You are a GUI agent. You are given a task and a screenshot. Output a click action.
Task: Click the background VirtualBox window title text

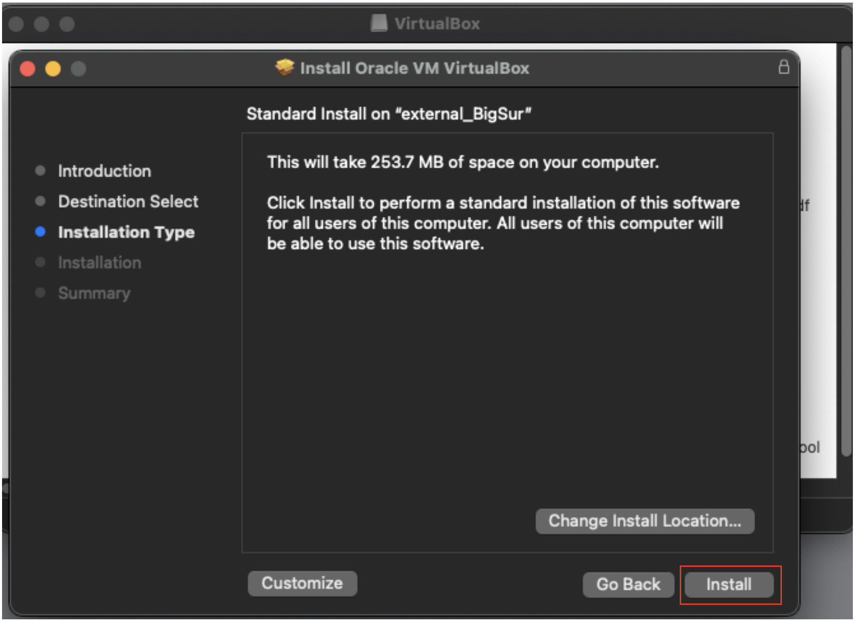pos(437,24)
